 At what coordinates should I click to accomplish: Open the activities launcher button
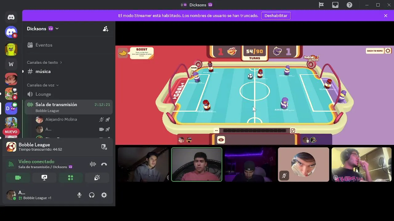pyautogui.click(x=70, y=178)
